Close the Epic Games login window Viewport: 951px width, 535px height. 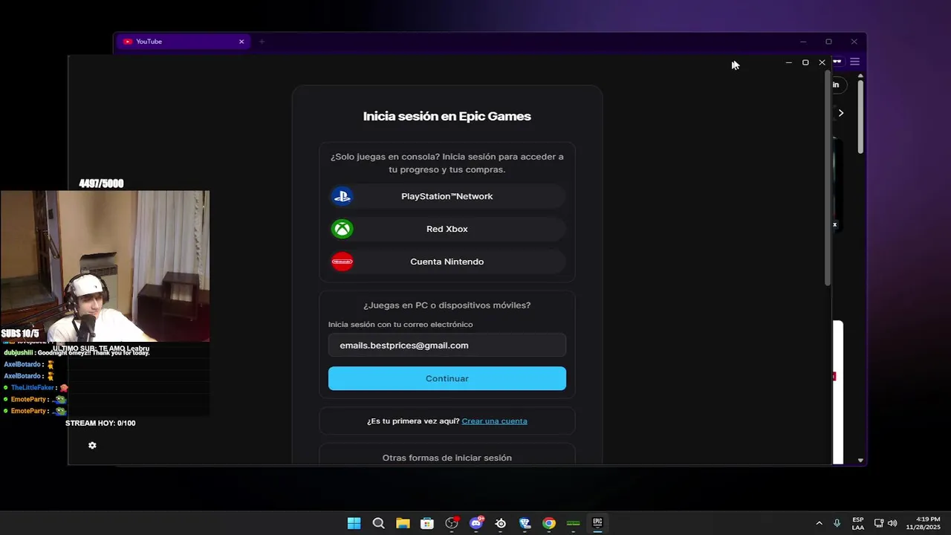tap(822, 62)
